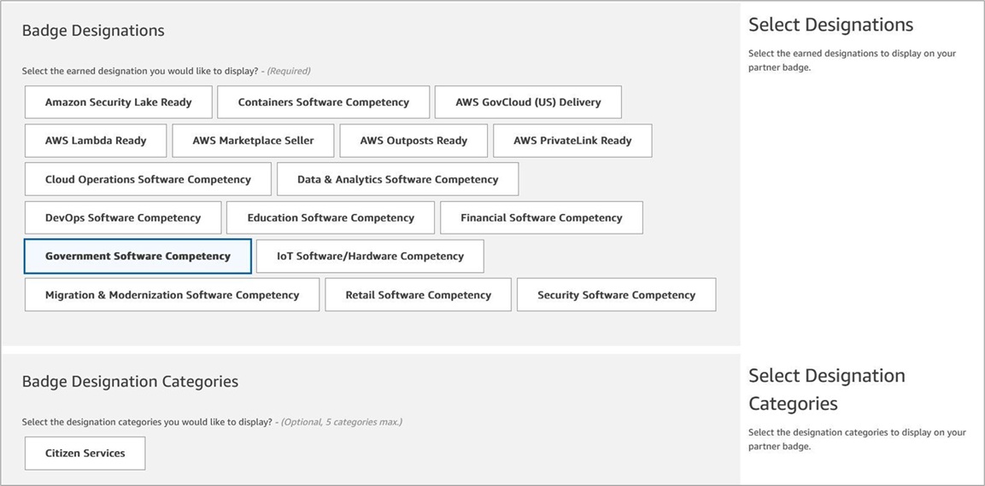The image size is (985, 486).
Task: Choose AWS PrivateLink Ready designation
Action: 572,141
